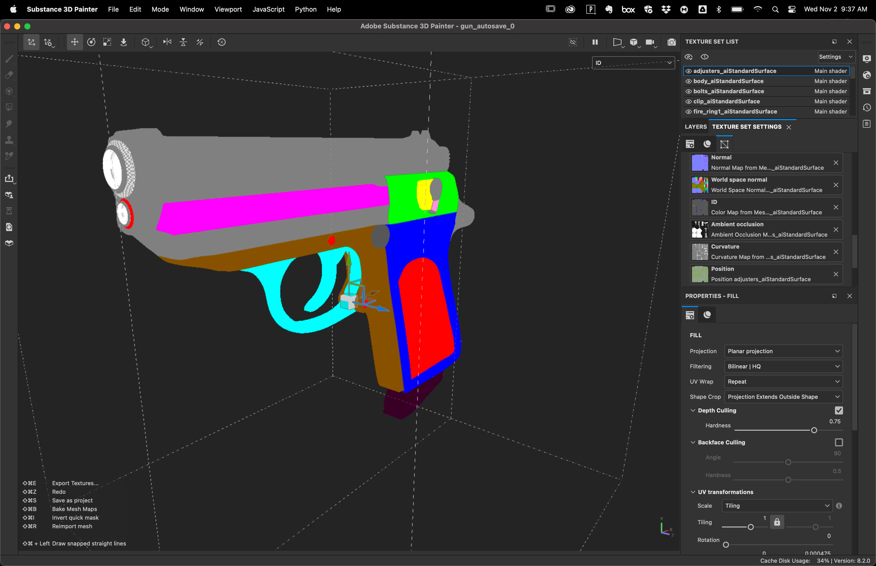
Task: Click the camera screenshot icon
Action: coord(671,42)
